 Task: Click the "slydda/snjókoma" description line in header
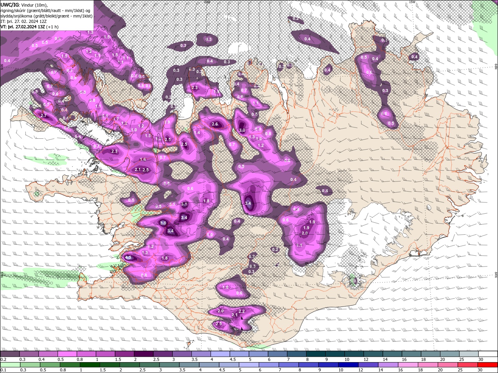coord(47,16)
